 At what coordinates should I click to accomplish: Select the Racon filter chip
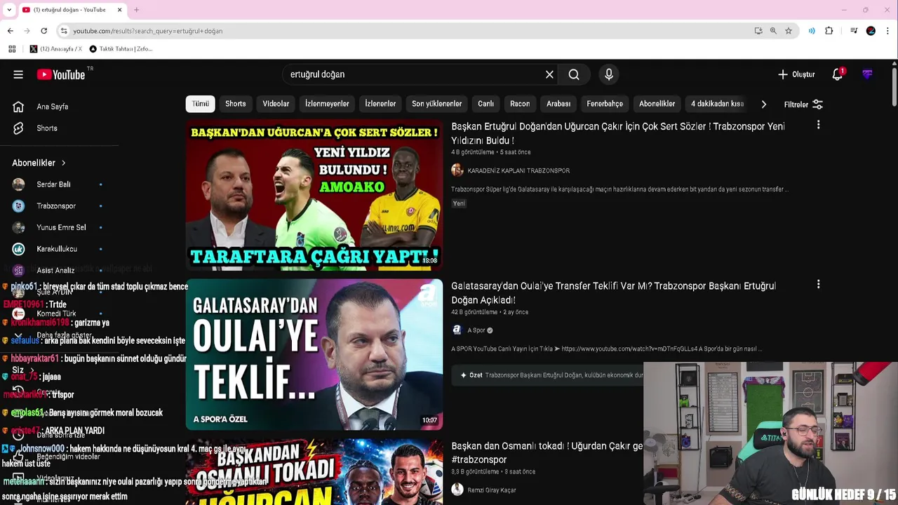520,104
